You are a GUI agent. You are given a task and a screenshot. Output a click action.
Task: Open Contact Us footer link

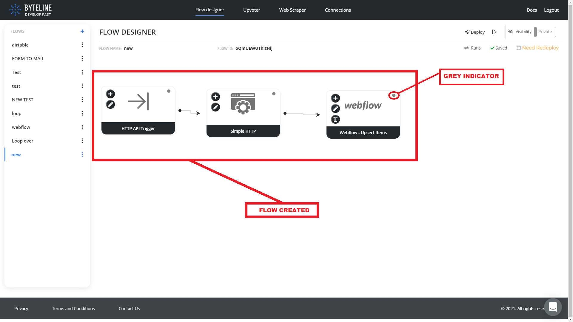pyautogui.click(x=129, y=308)
